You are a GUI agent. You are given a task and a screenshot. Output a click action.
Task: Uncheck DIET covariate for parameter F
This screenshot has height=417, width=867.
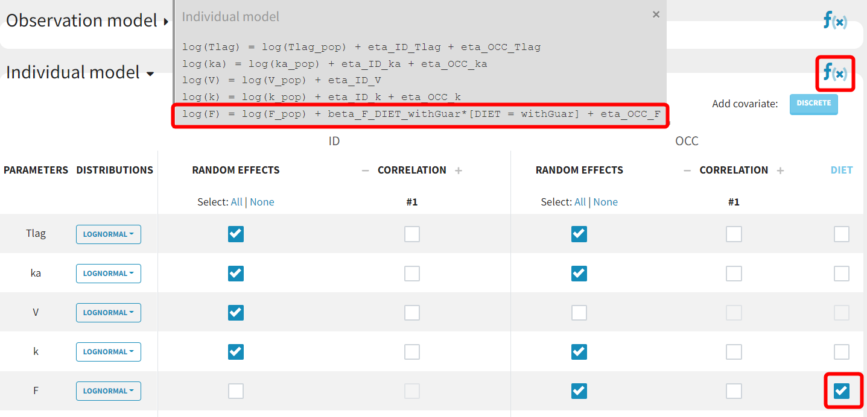tap(841, 391)
